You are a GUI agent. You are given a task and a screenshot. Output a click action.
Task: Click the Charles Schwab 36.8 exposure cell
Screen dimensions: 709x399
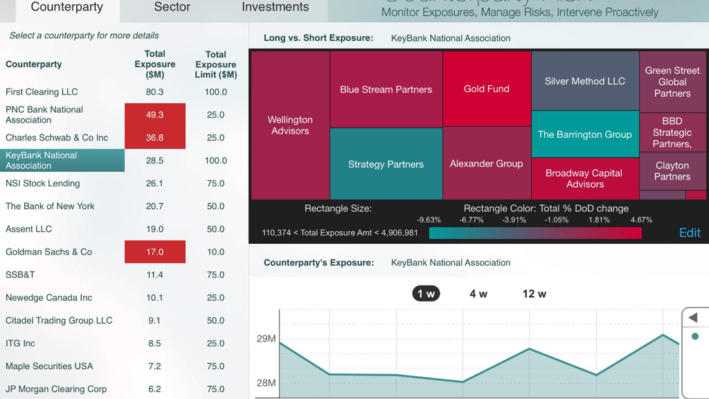click(x=155, y=137)
